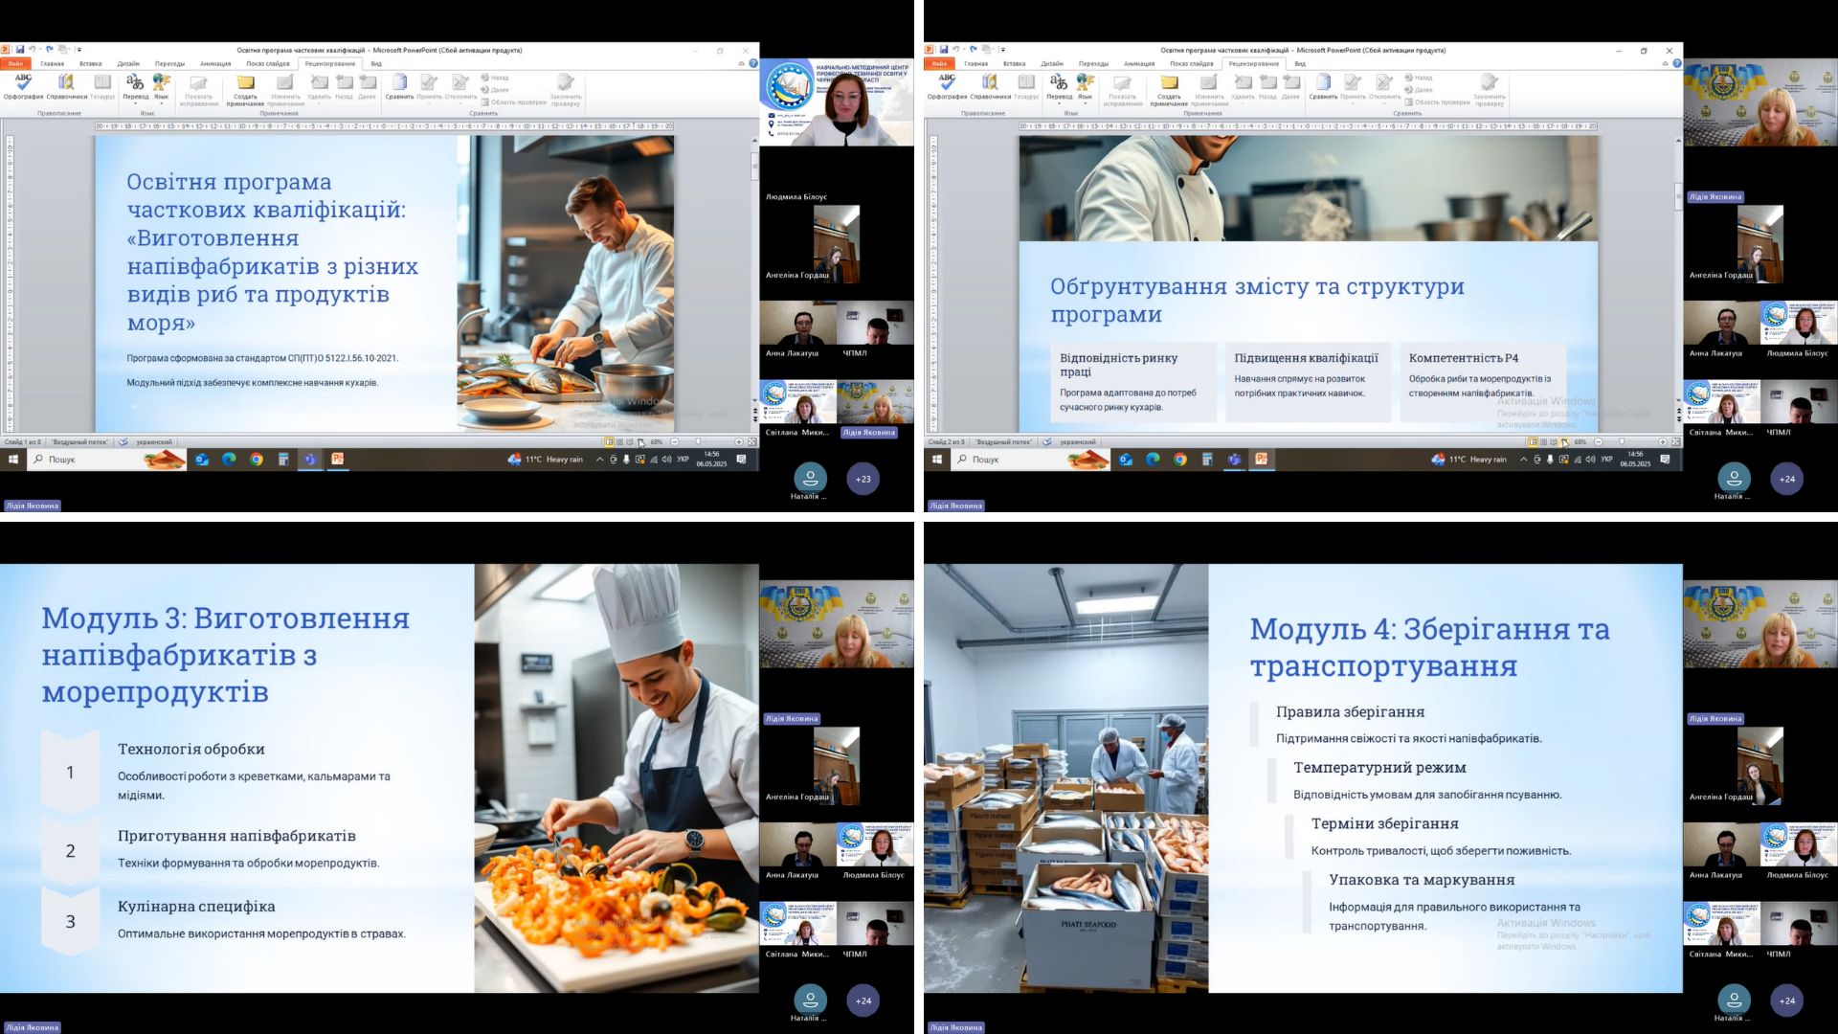This screenshot has width=1838, height=1034.
Task: Click the +23 participants overflow badge
Action: pos(863,479)
